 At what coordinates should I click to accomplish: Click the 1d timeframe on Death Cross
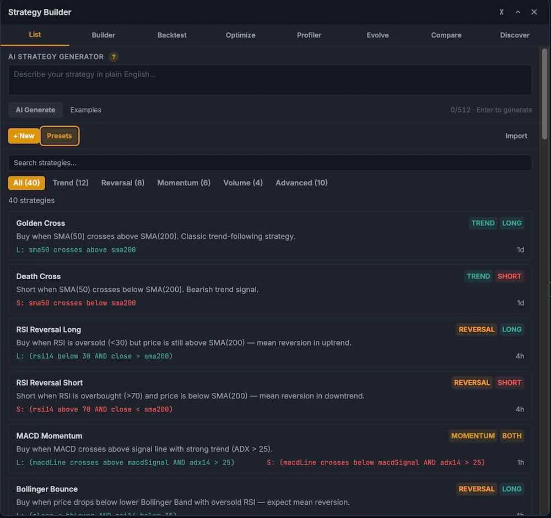(x=520, y=303)
